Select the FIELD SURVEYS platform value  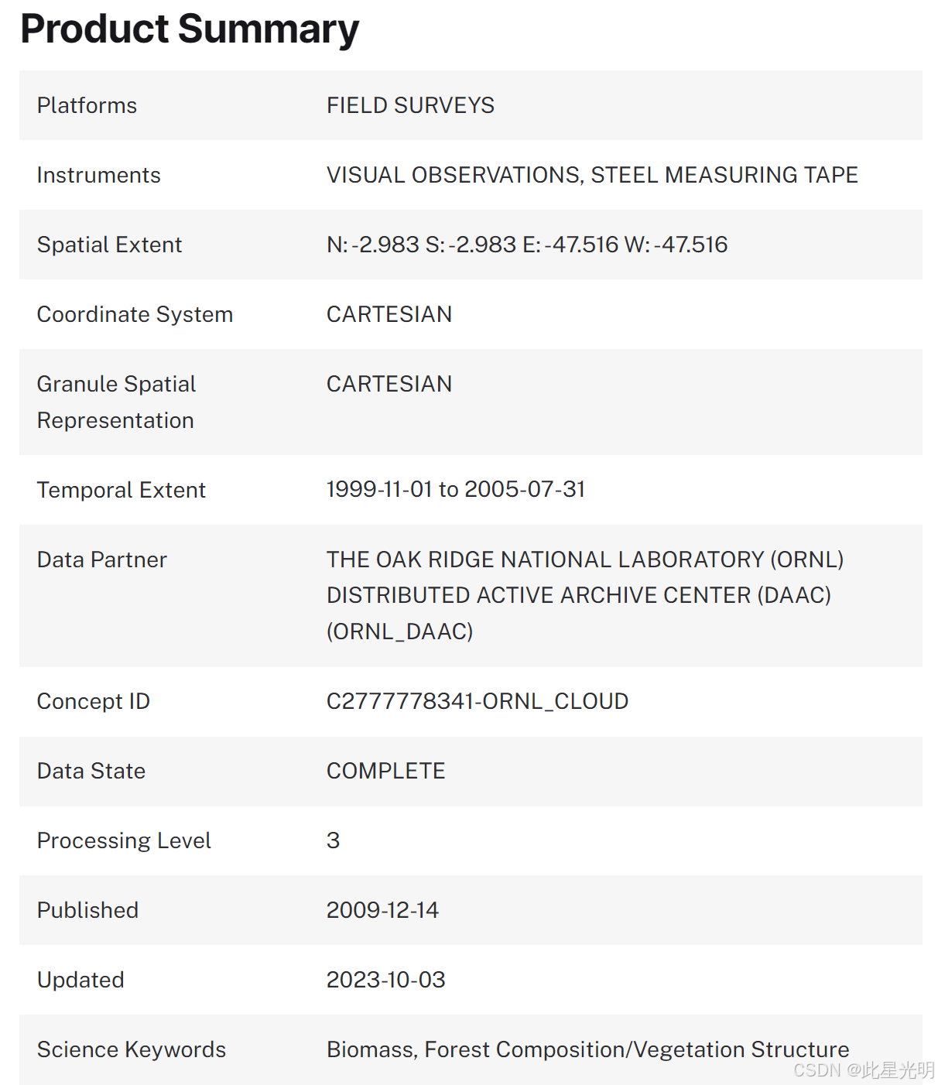(410, 105)
